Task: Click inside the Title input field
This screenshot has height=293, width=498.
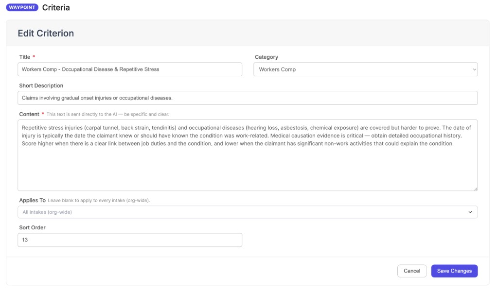Action: [130, 69]
